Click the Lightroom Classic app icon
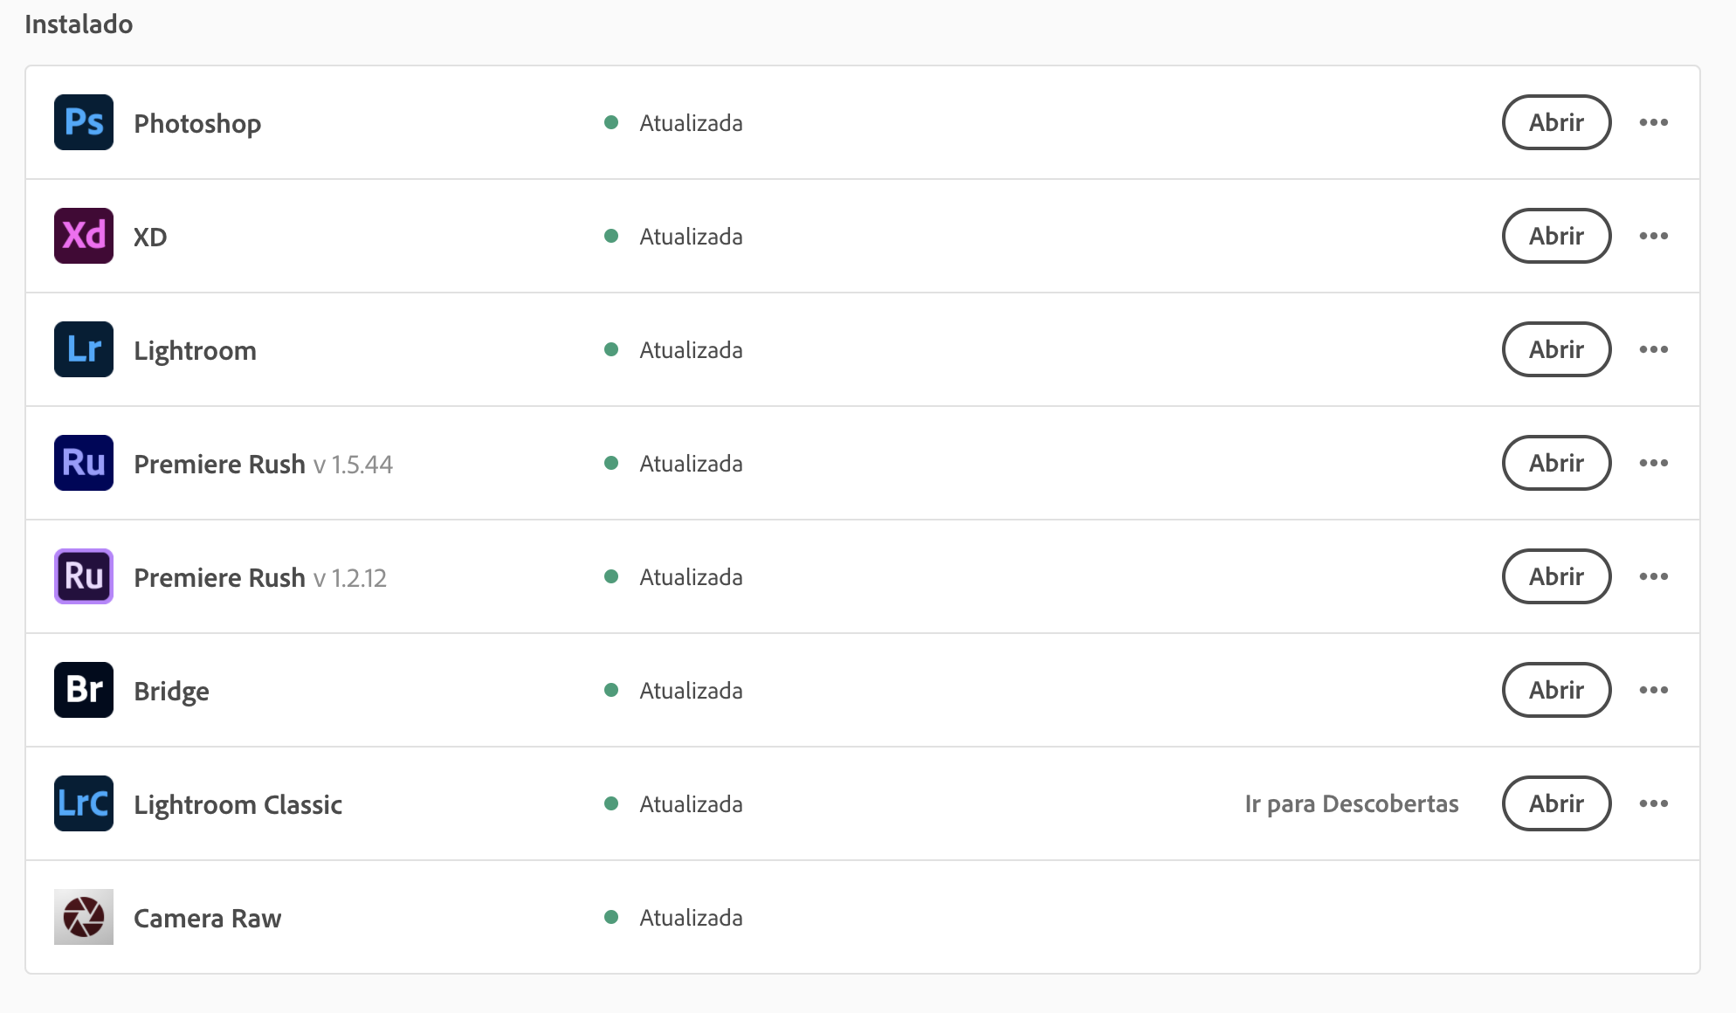Viewport: 1736px width, 1013px height. pyautogui.click(x=83, y=803)
